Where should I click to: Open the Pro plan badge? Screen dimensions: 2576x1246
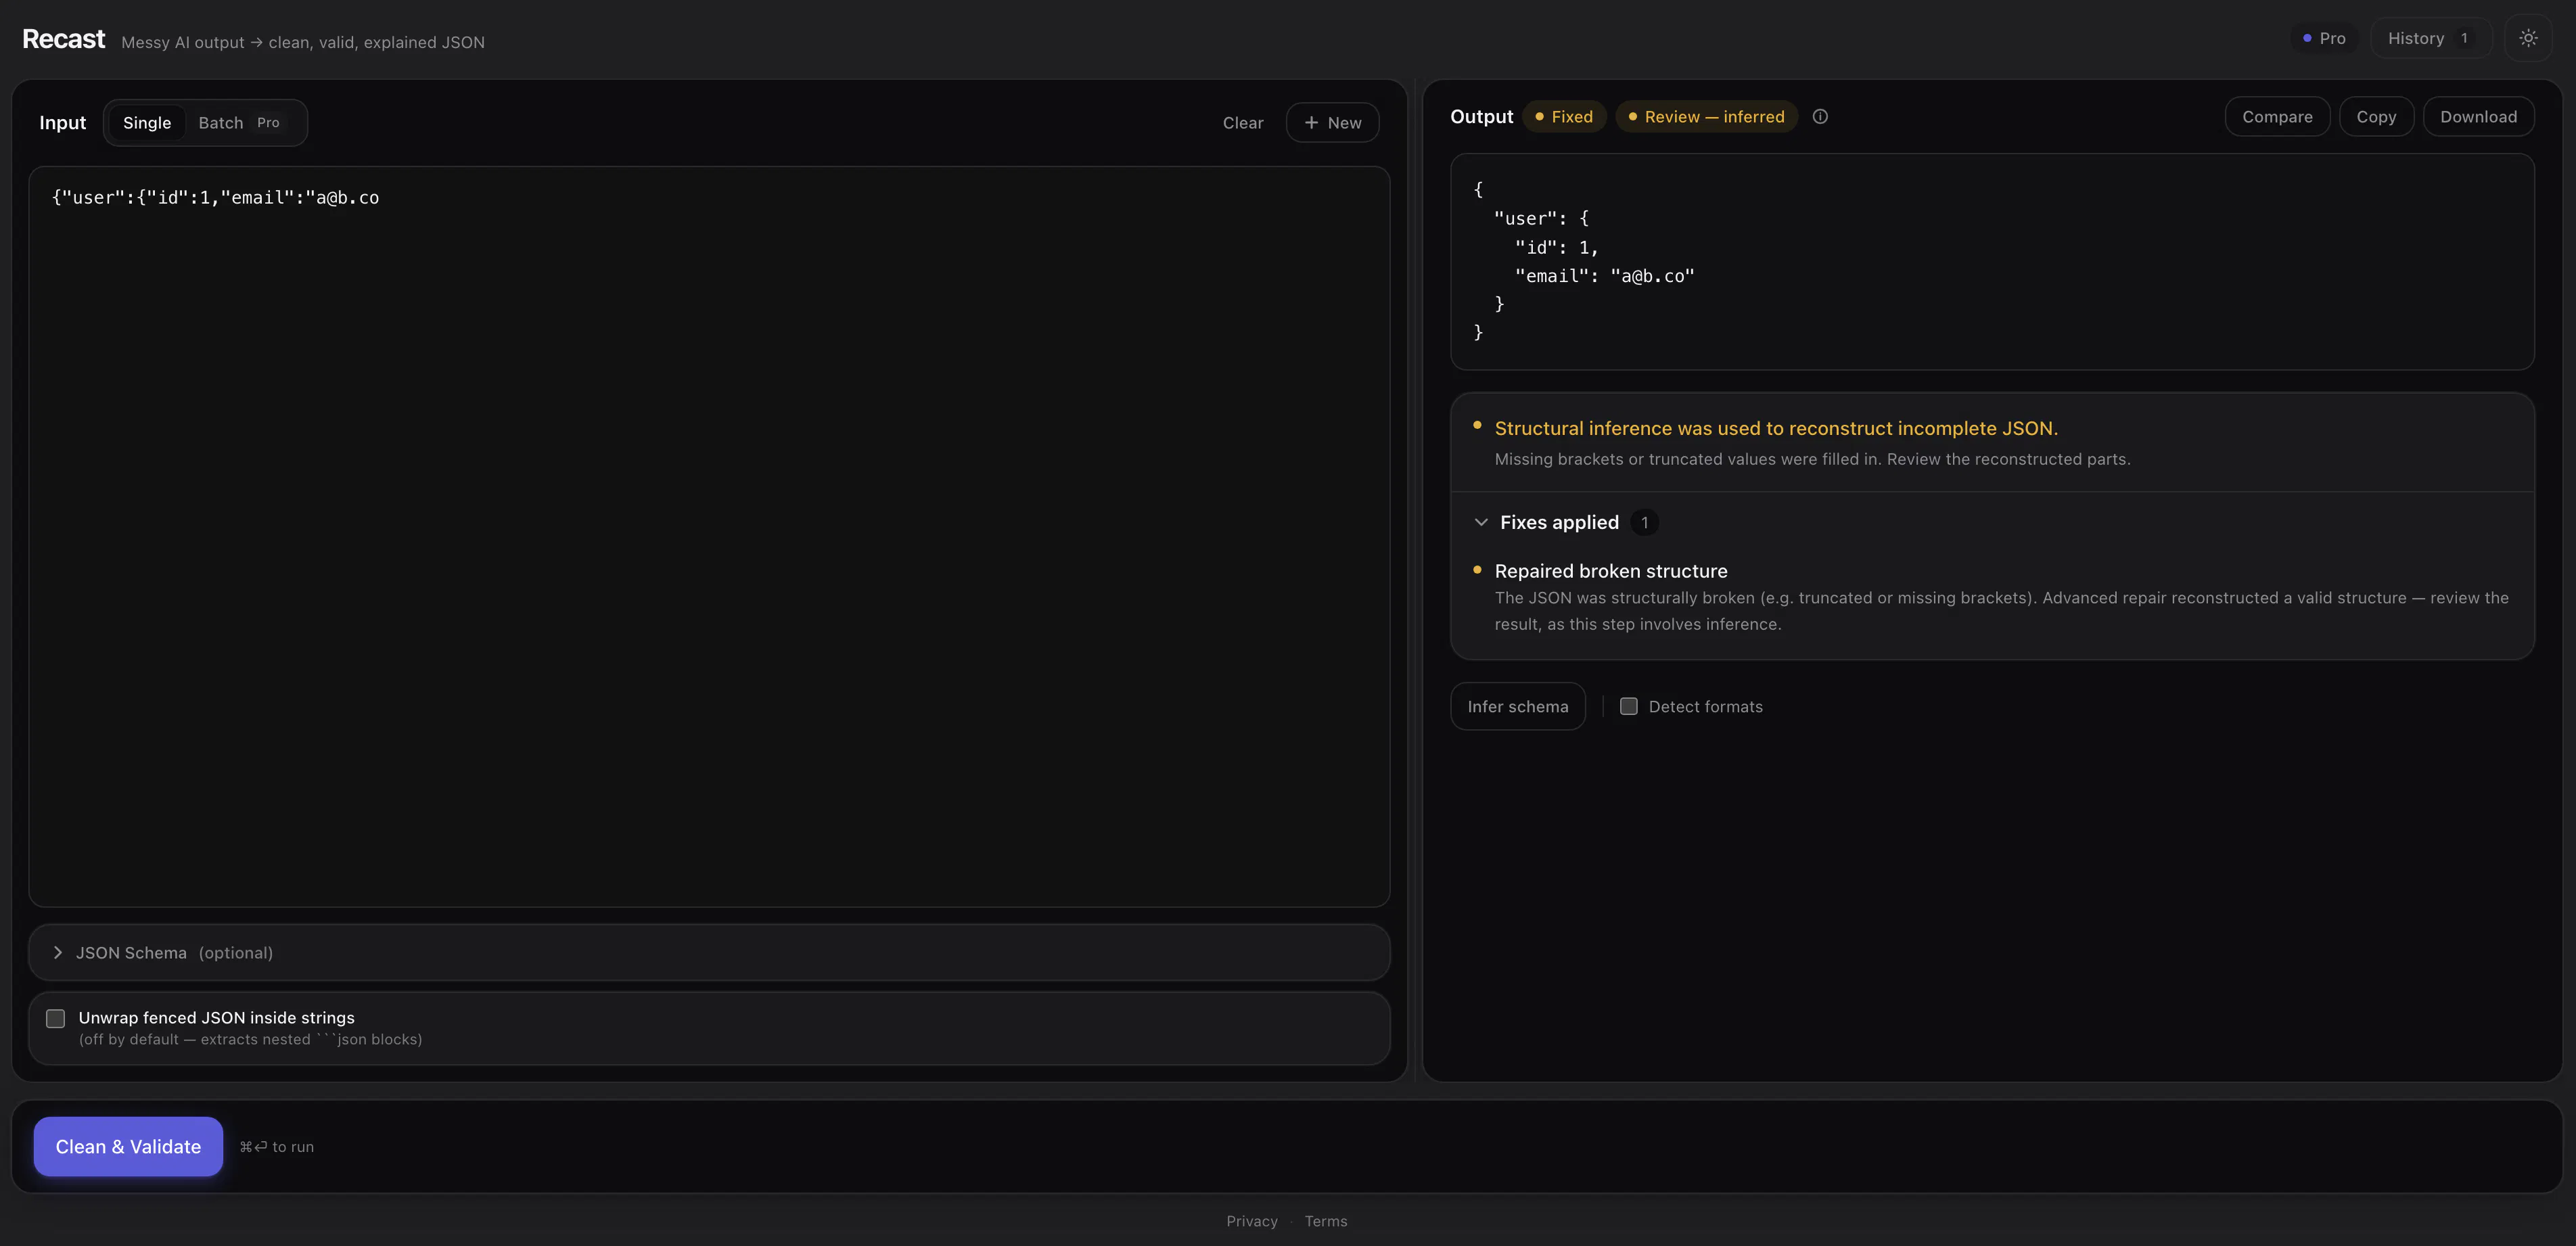click(x=2324, y=38)
